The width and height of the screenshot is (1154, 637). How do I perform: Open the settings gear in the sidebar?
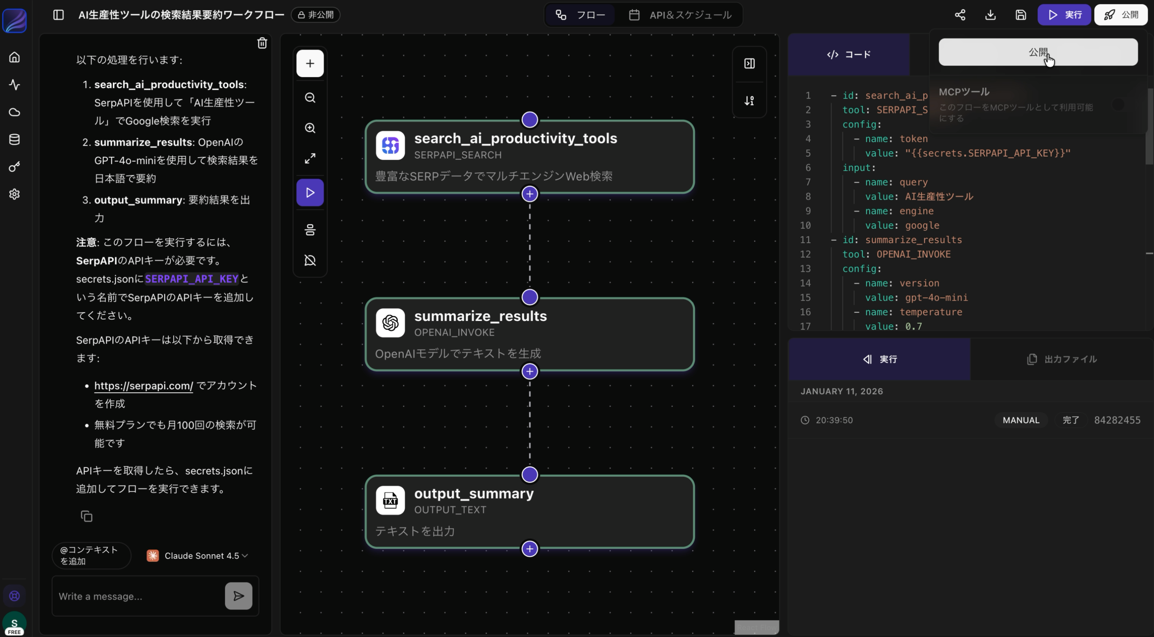14,194
